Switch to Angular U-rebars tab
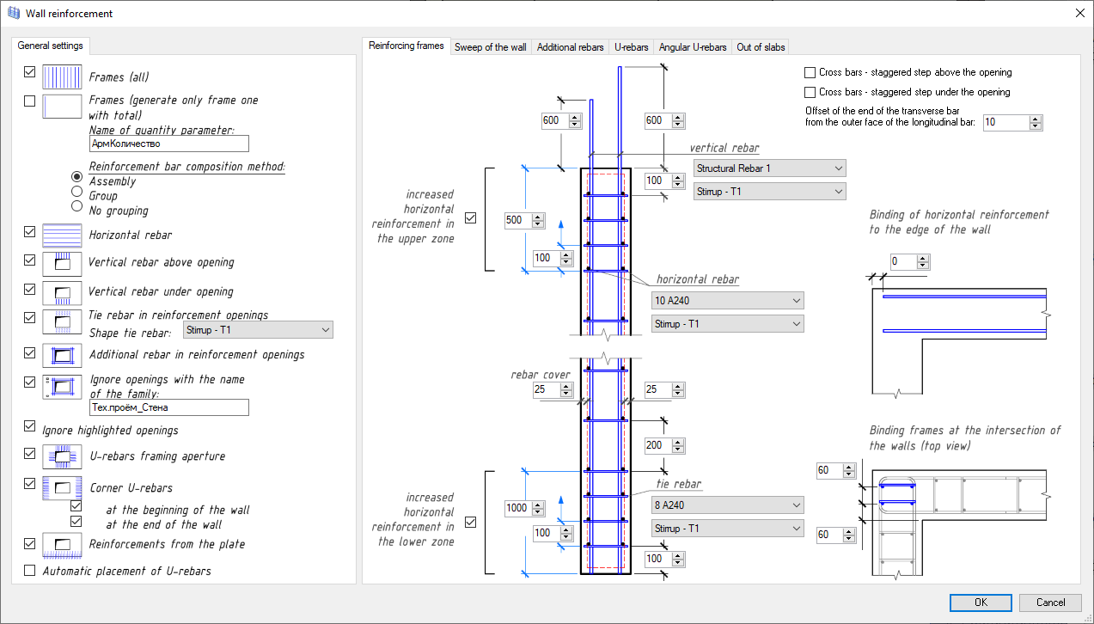The image size is (1094, 624). (693, 47)
